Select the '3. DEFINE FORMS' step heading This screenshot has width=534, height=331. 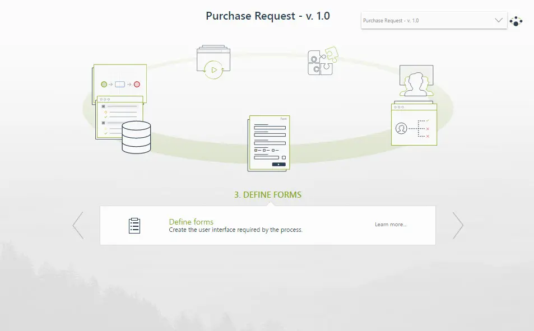pos(268,195)
